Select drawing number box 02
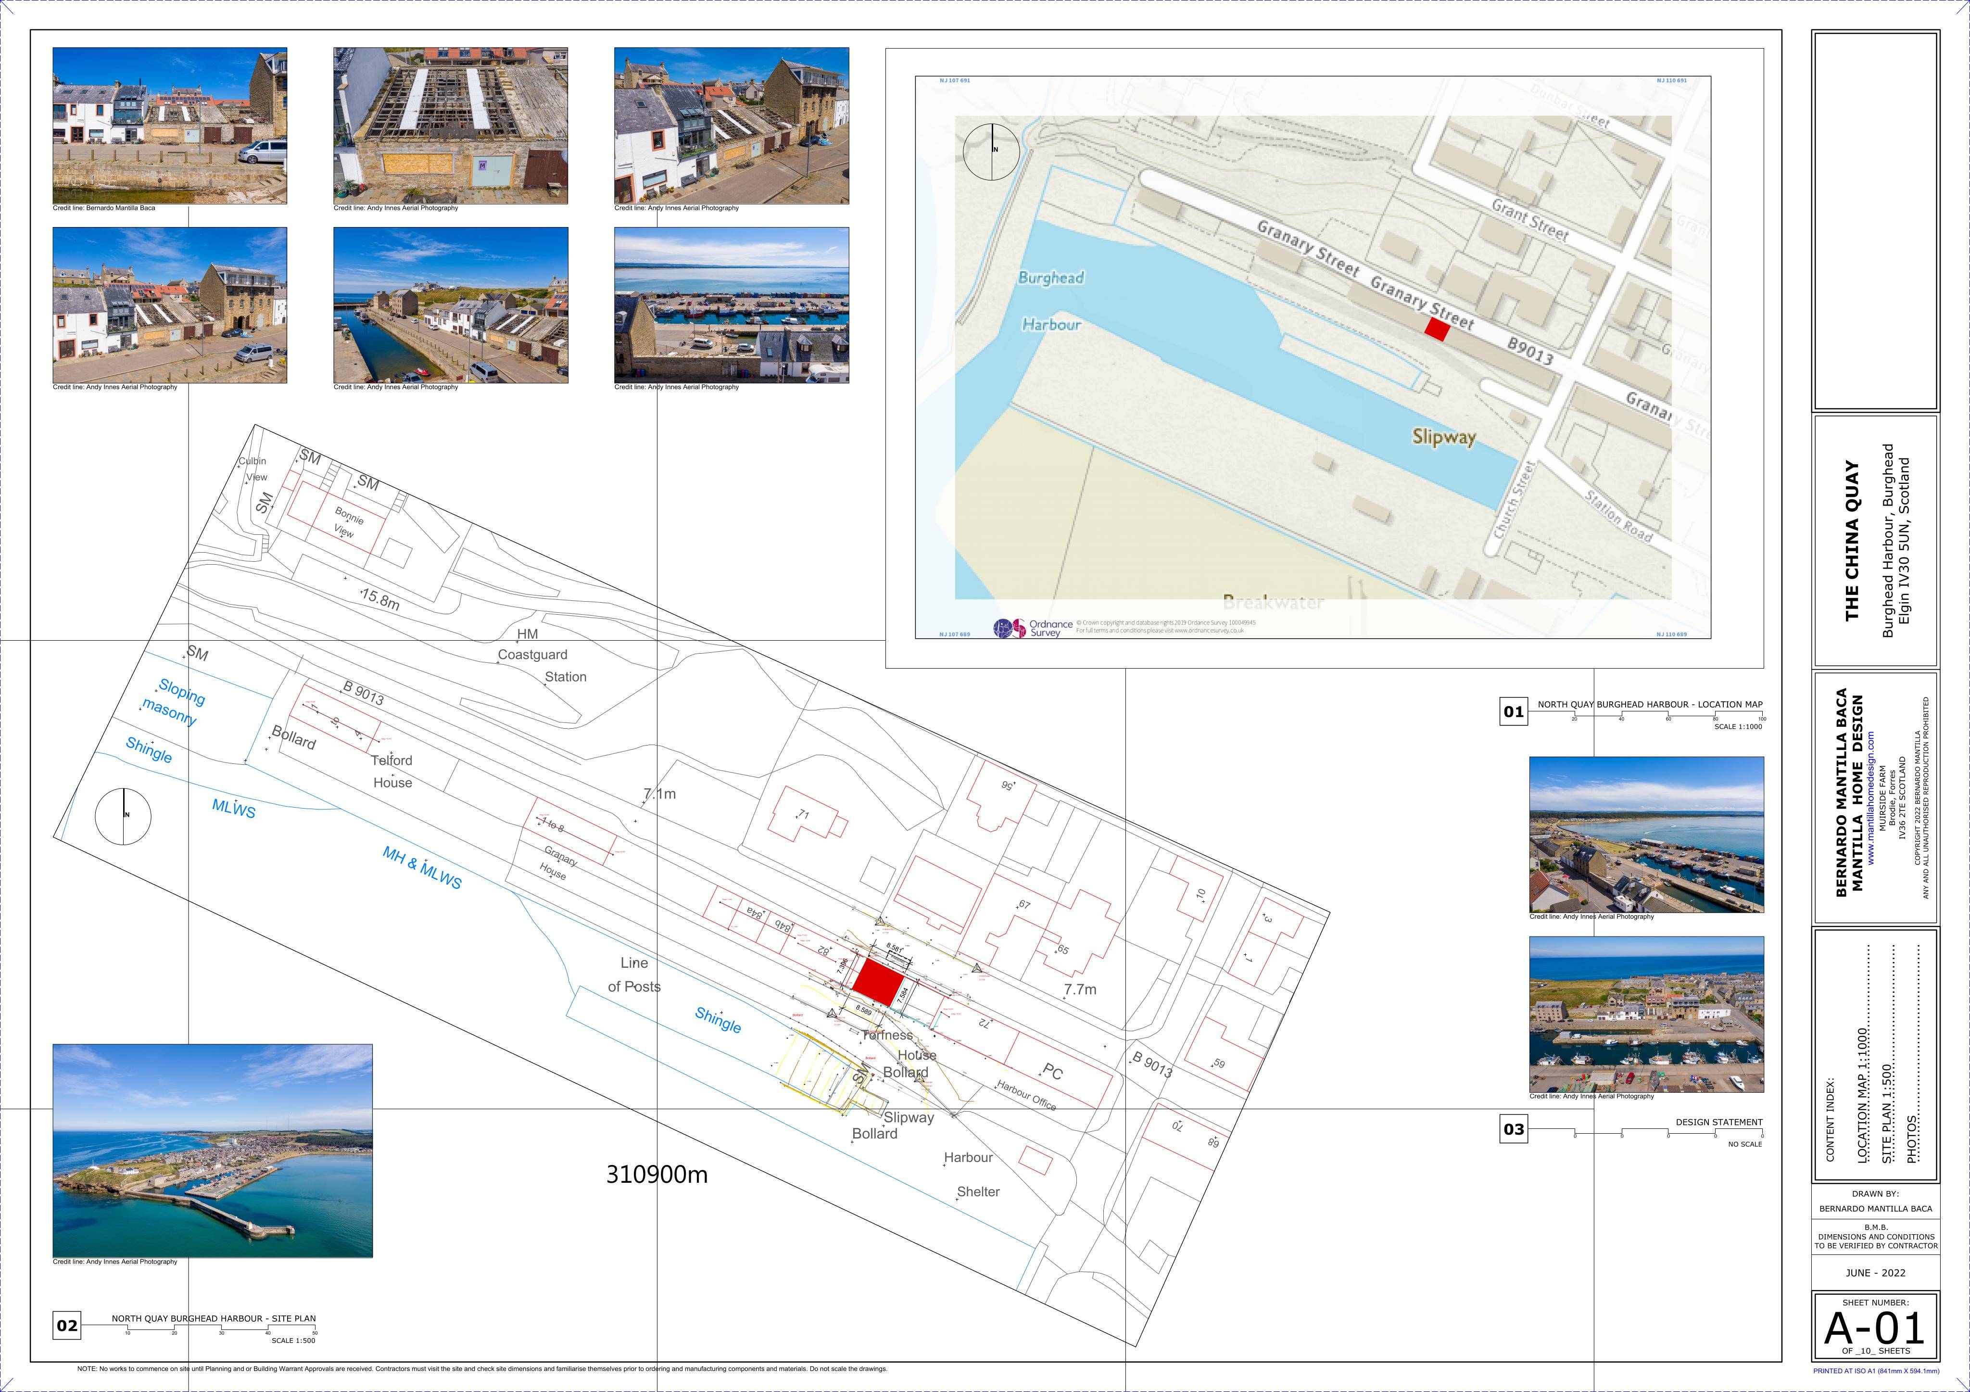1970x1392 pixels. (x=67, y=1325)
